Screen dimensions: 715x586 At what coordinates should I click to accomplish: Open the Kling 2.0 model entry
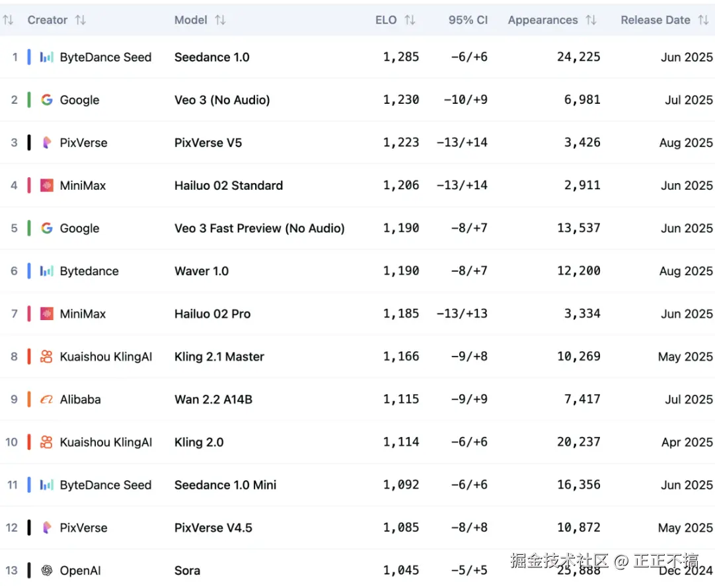pyautogui.click(x=199, y=442)
